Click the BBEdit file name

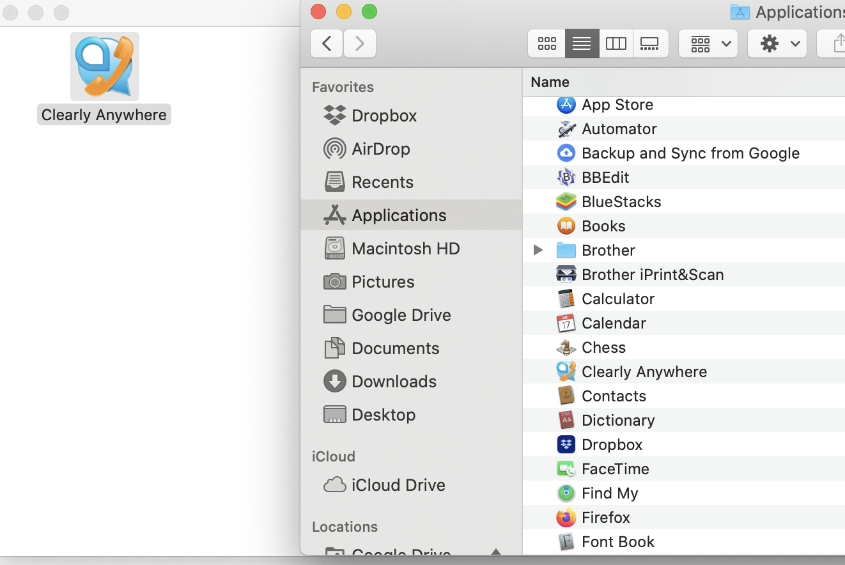(605, 178)
